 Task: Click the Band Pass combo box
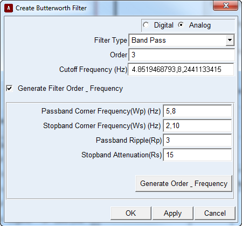(182, 41)
